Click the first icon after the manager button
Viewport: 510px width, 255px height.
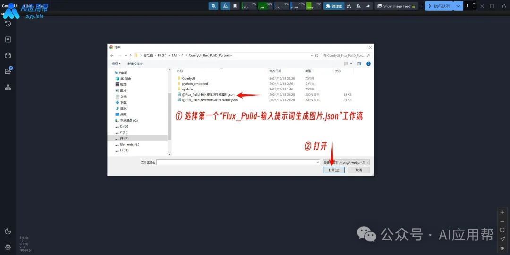point(349,6)
